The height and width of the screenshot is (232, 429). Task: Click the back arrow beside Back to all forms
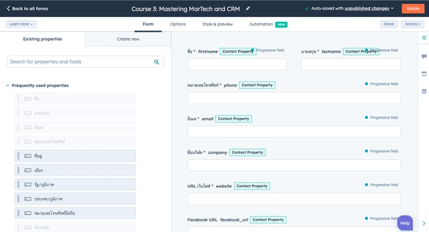[x=8, y=9]
